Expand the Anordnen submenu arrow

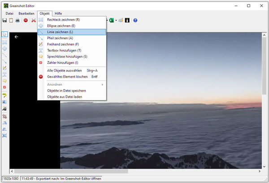tap(102, 84)
